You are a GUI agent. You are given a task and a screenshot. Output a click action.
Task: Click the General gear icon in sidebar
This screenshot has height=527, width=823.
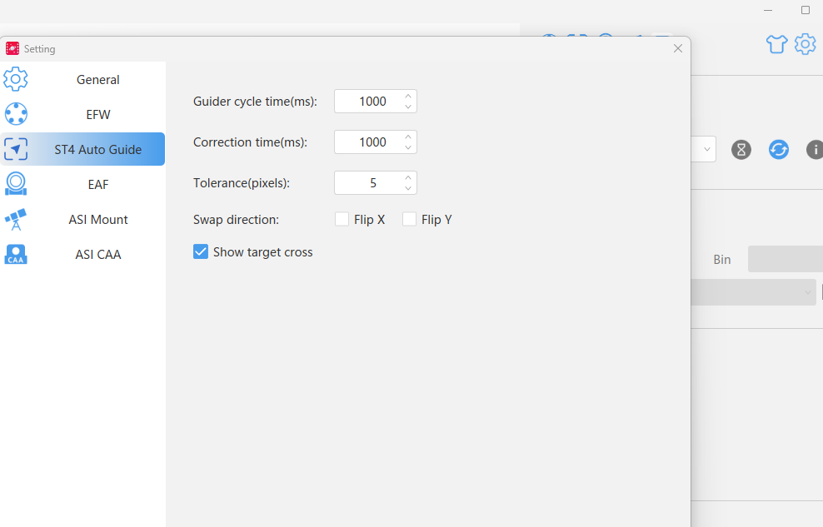16,80
